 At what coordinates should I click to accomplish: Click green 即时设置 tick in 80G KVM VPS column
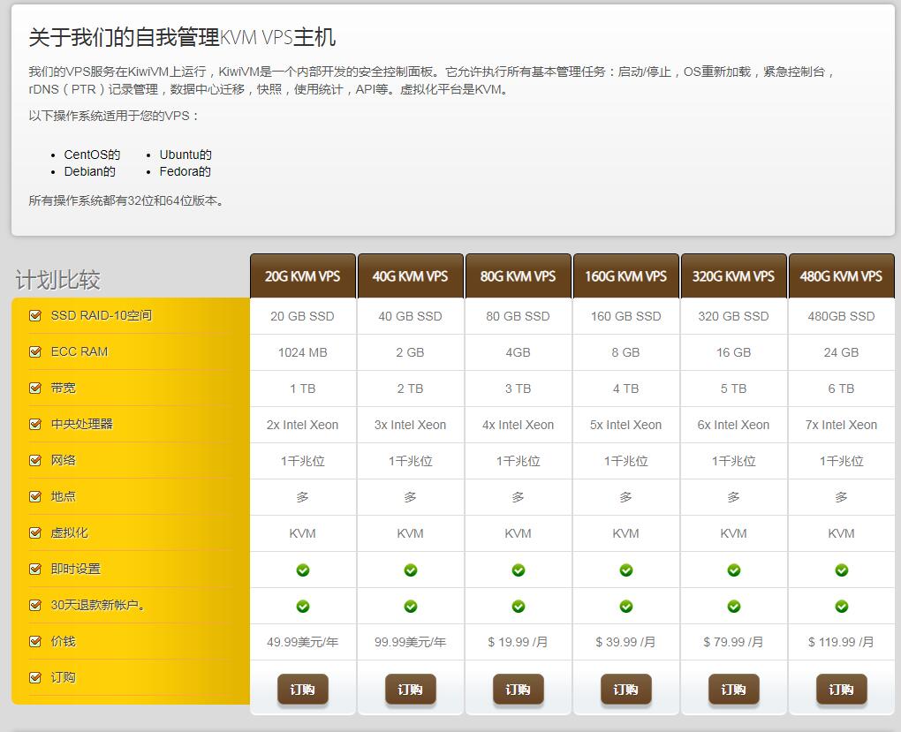pyautogui.click(x=519, y=570)
